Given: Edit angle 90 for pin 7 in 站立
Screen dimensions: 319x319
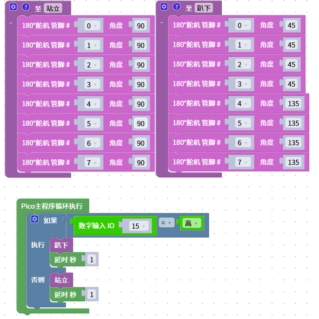Looking at the screenshot, I should 140,163.
